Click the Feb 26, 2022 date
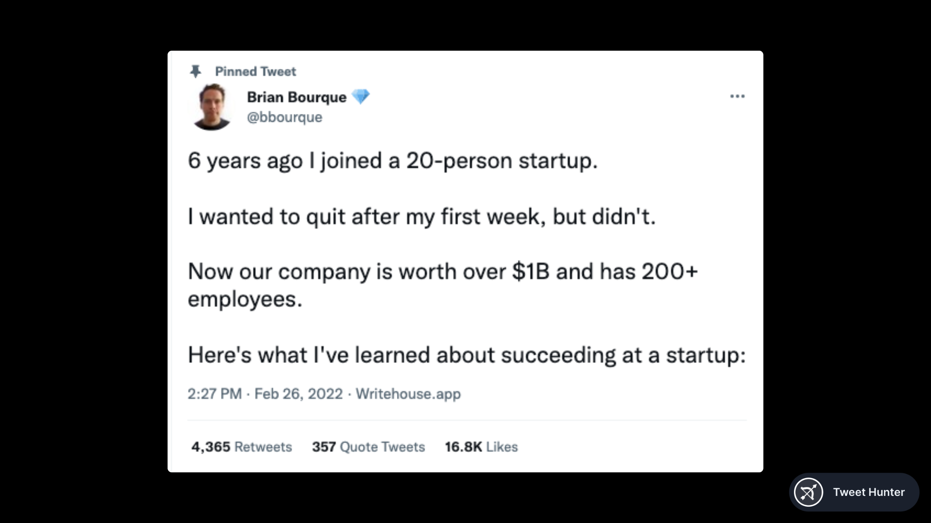Screen dimensions: 931x523 pos(298,394)
